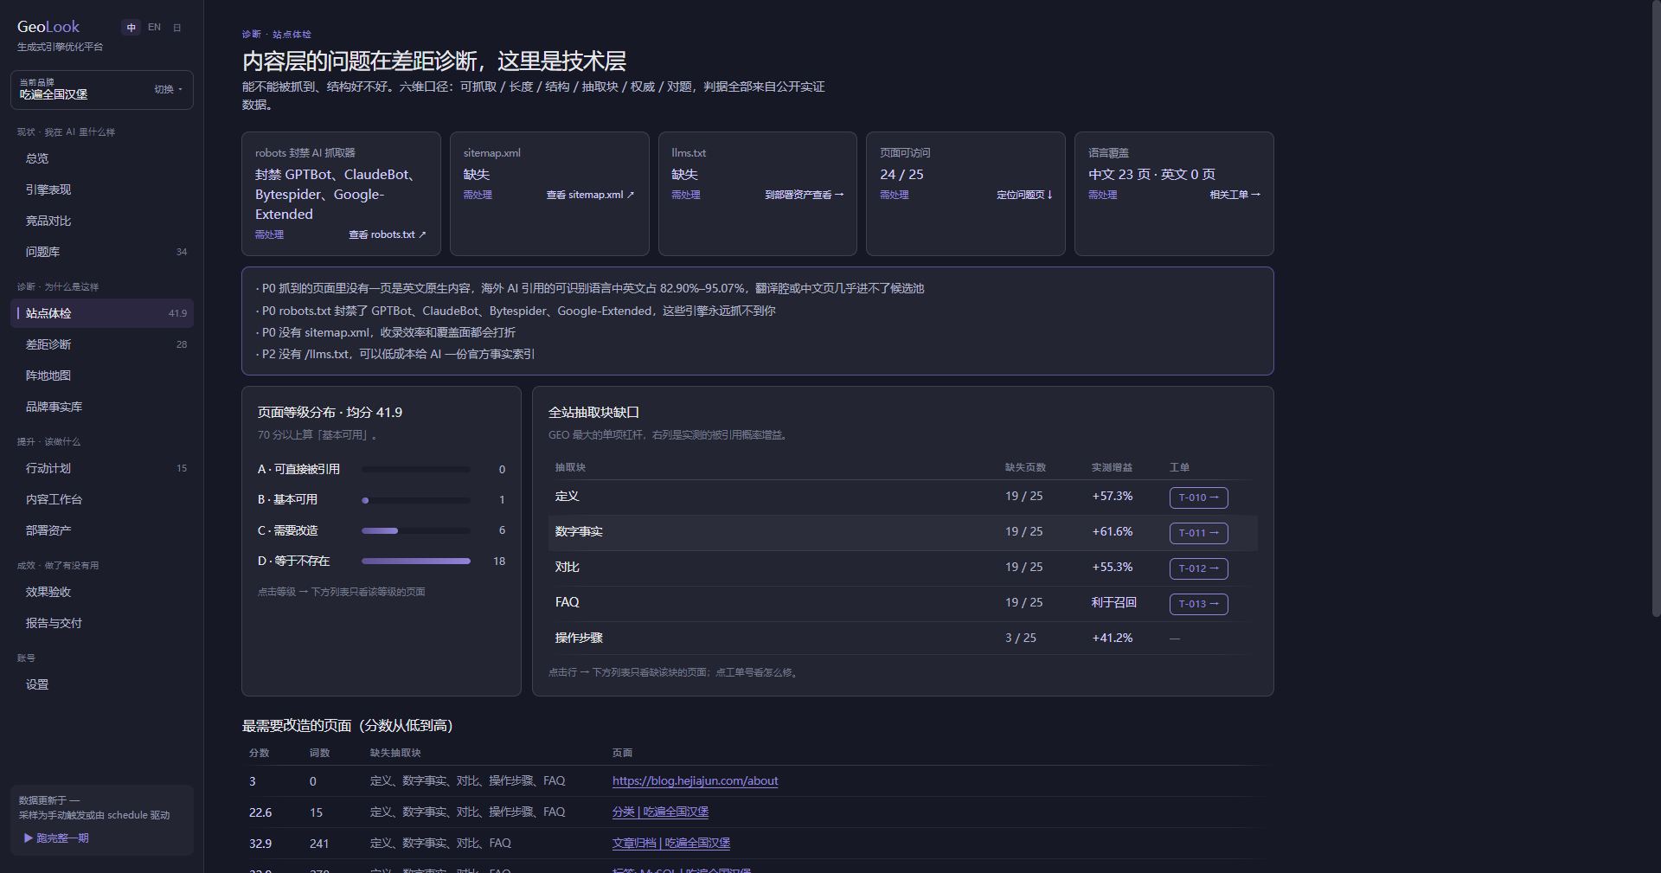The height and width of the screenshot is (873, 1661).
Task: Open work order T-011
Action: click(x=1198, y=533)
